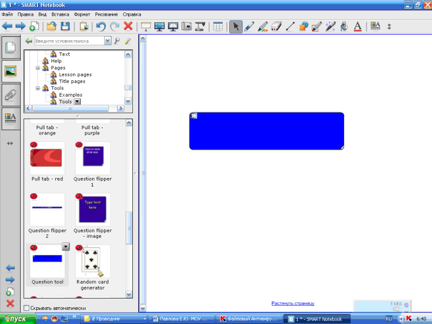Viewport: 432px width, 324px height.
Task: Click the Insert Table icon
Action: 218,26
